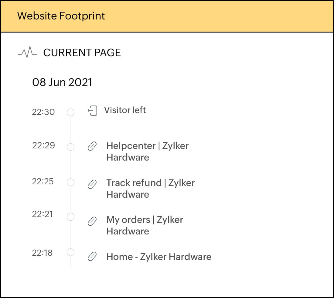Open Home - Zylker Hardware link
The width and height of the screenshot is (334, 298).
point(158,257)
